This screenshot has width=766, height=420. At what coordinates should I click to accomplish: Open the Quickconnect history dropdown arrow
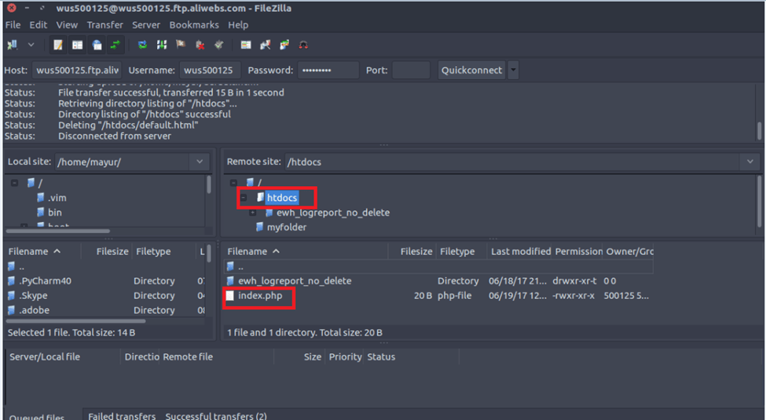tap(513, 71)
